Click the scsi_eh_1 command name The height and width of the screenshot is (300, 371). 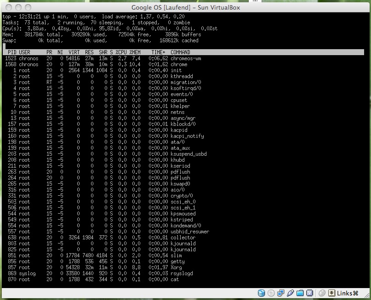183,208
